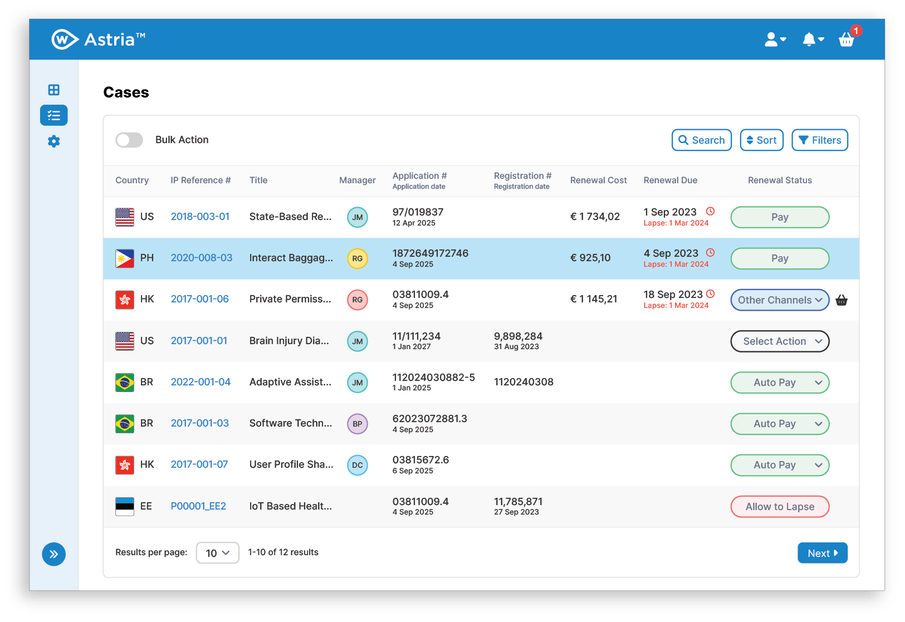Click the Renewal Cost column header
This screenshot has height=622, width=905.
(x=599, y=180)
